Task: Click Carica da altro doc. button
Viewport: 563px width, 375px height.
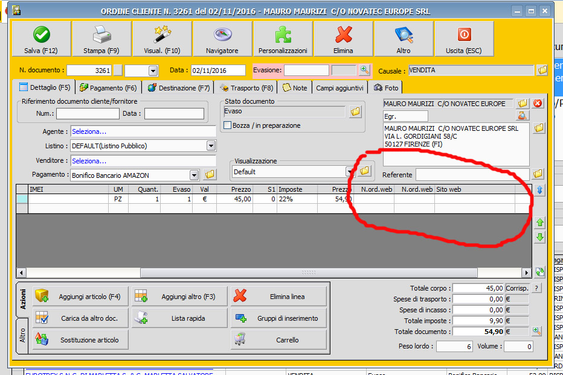Action: click(x=80, y=318)
